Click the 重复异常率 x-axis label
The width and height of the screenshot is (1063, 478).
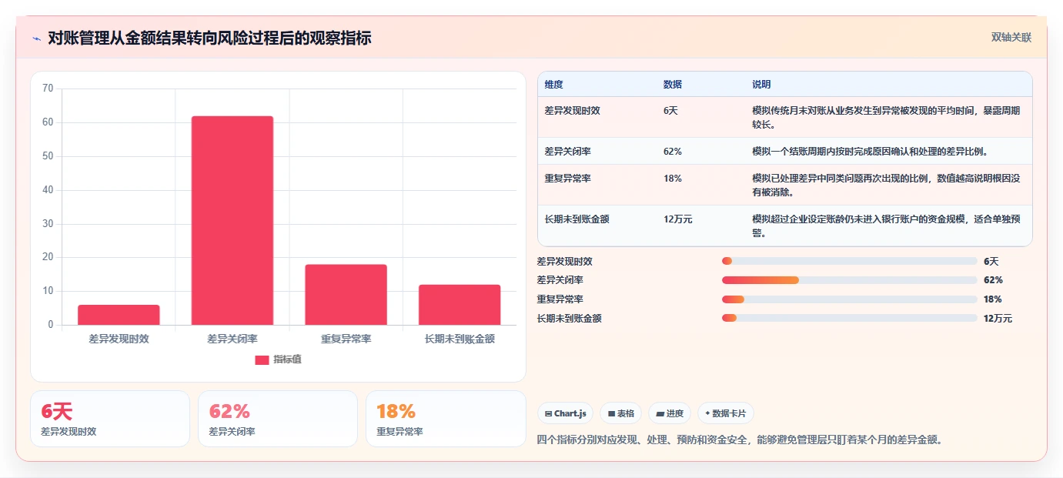click(x=346, y=339)
